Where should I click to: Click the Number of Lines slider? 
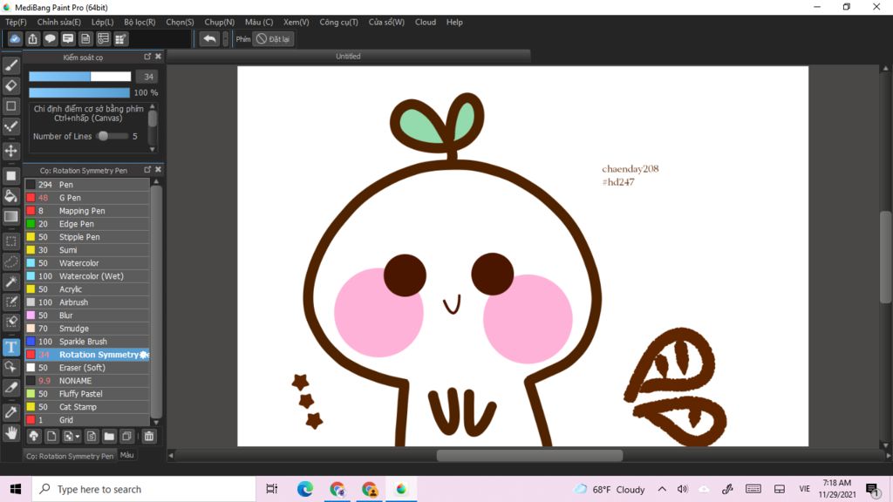pyautogui.click(x=103, y=136)
